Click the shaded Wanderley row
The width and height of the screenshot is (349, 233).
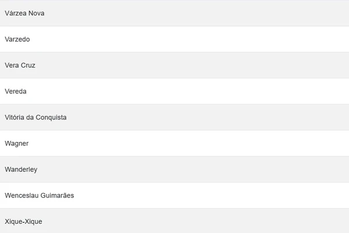pos(174,169)
